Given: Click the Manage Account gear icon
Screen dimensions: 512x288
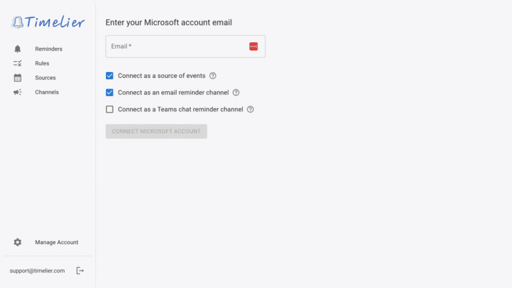Looking at the screenshot, I should [17, 243].
